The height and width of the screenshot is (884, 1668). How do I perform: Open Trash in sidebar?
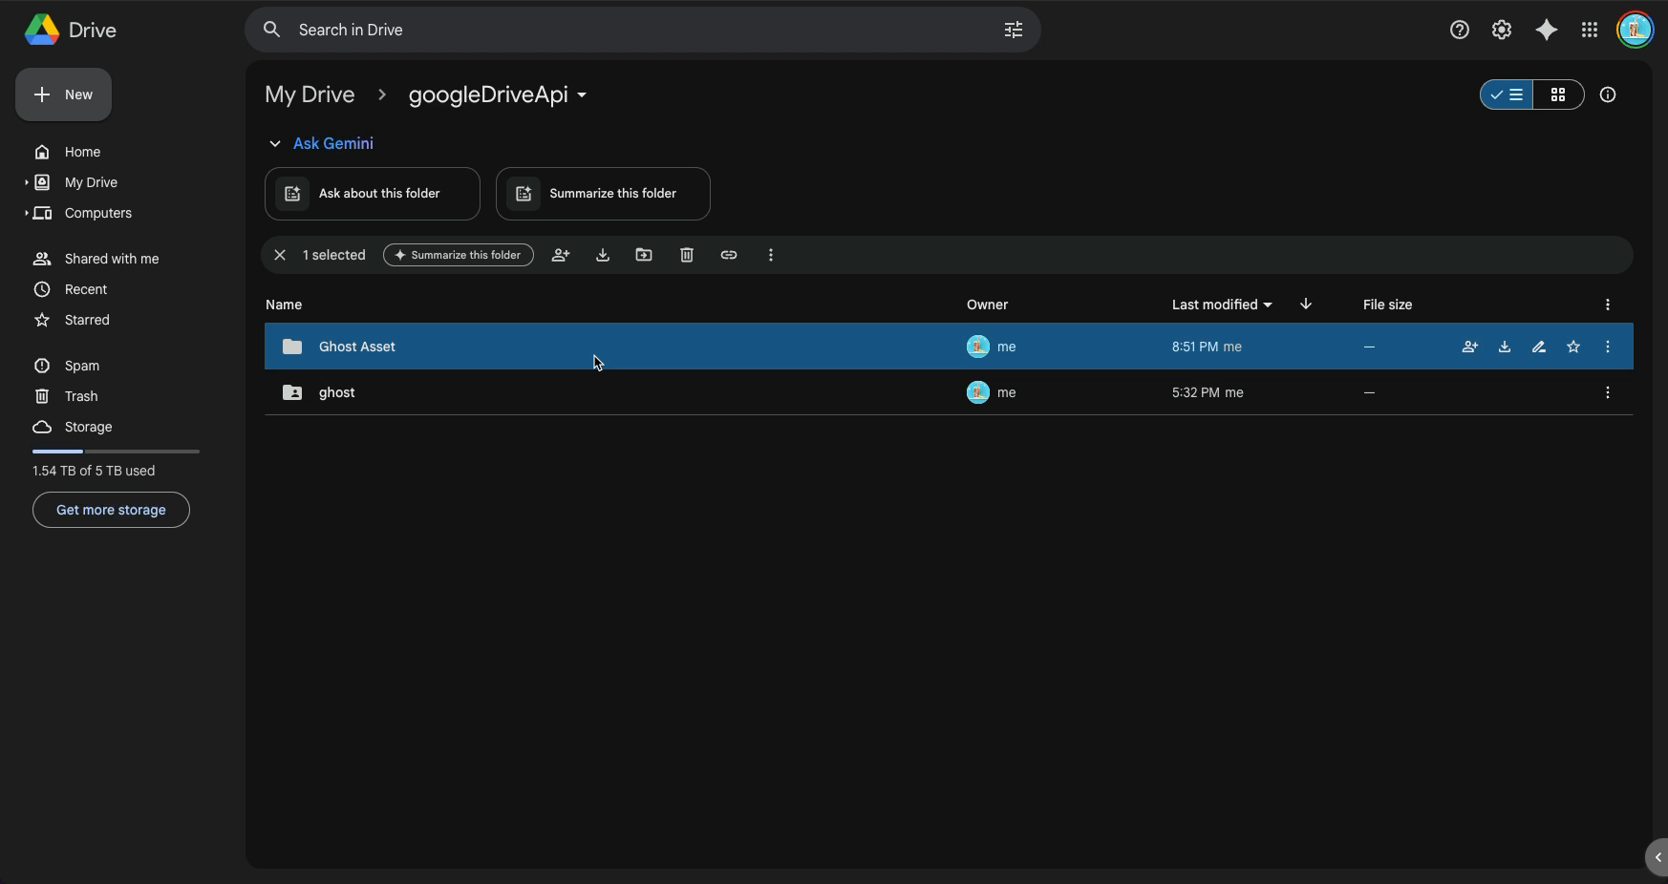tap(81, 396)
